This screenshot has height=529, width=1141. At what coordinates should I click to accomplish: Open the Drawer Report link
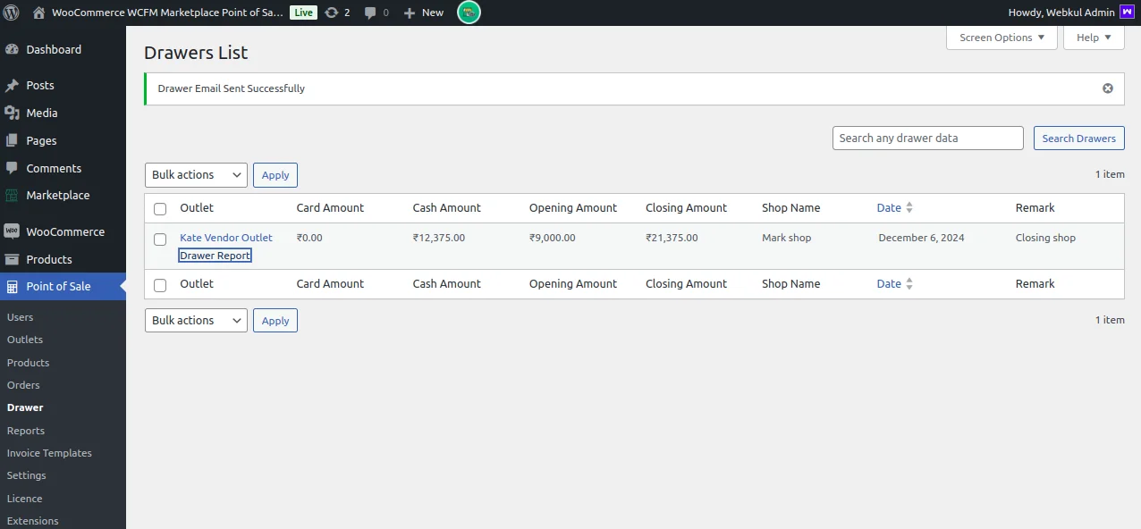coord(215,256)
